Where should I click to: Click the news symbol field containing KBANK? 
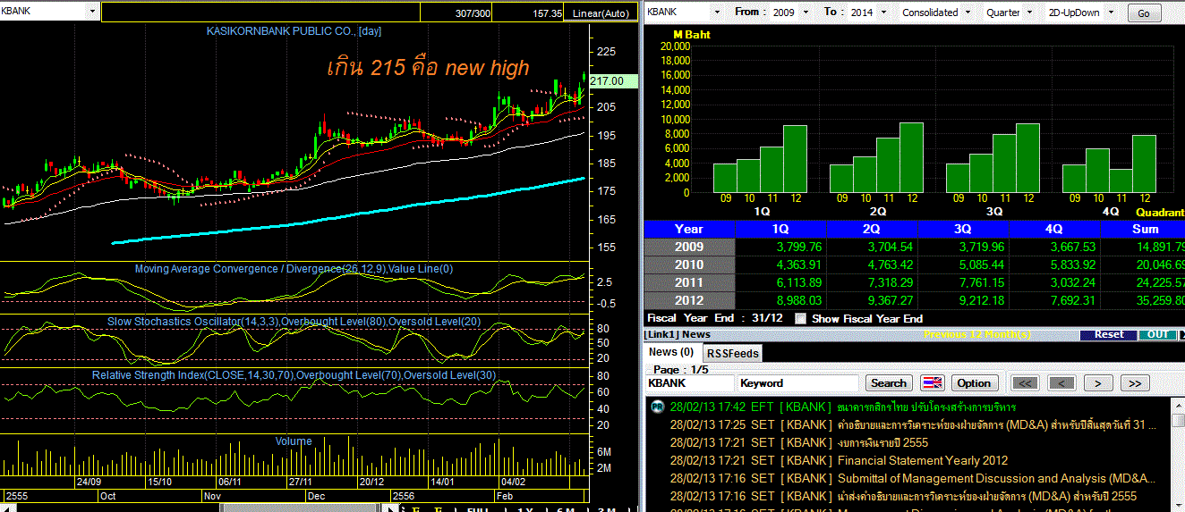pyautogui.click(x=689, y=383)
